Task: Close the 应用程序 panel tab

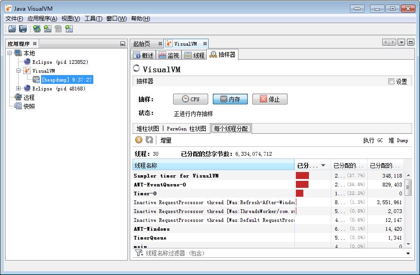Action: tap(35, 43)
